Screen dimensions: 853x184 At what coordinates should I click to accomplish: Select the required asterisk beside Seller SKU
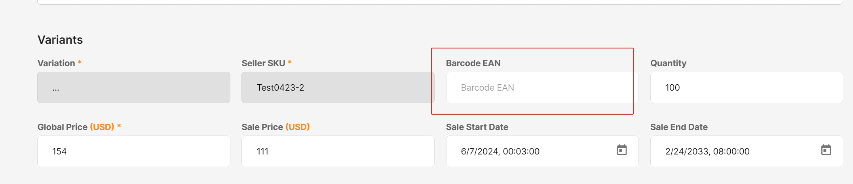click(x=290, y=62)
